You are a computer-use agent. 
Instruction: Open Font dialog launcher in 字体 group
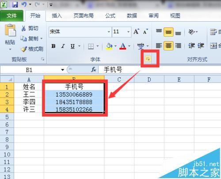[148, 59]
